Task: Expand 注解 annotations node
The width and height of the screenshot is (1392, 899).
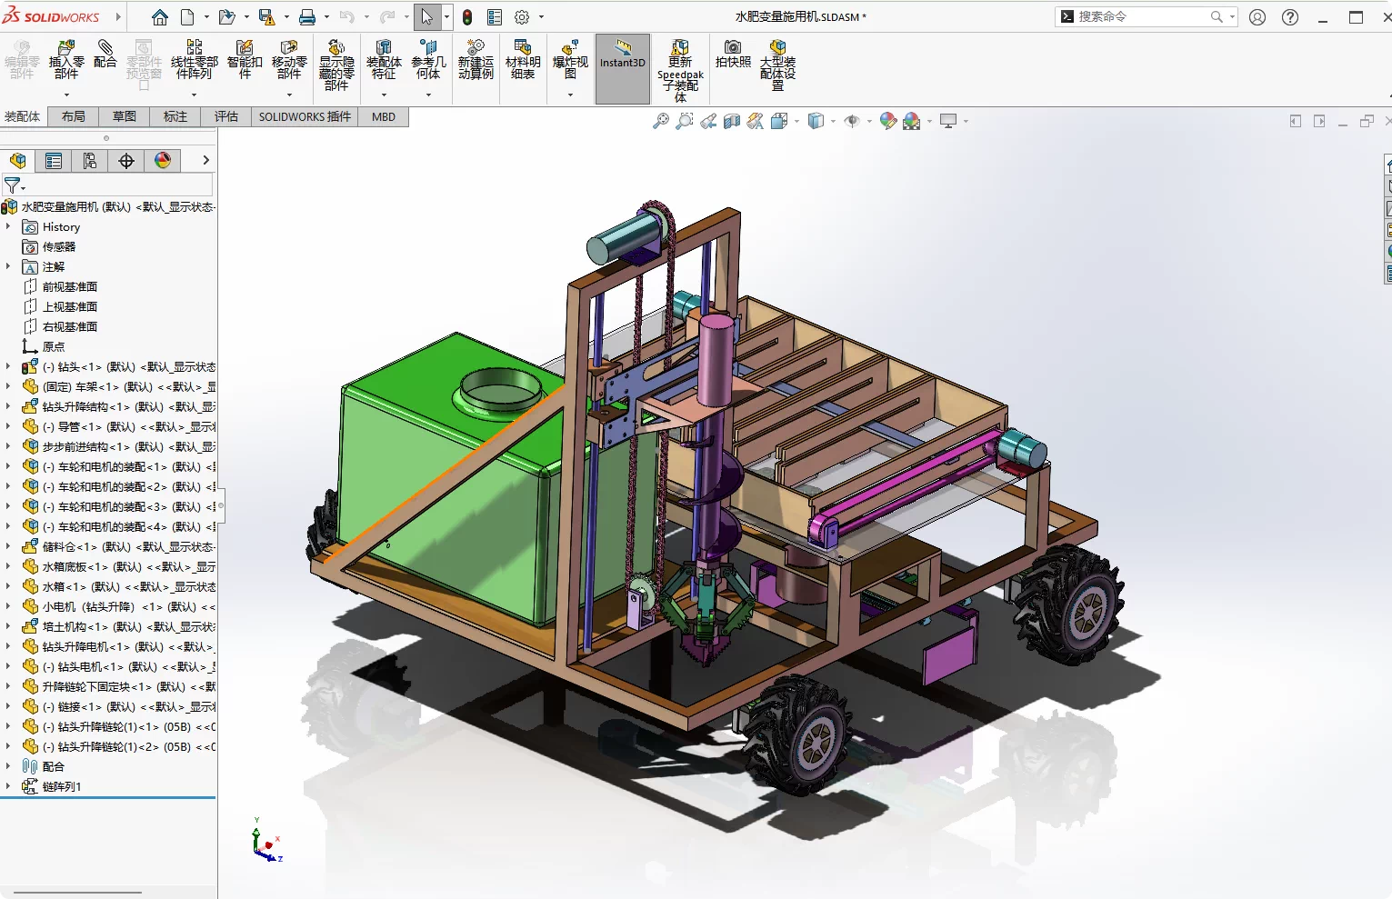Action: point(8,266)
